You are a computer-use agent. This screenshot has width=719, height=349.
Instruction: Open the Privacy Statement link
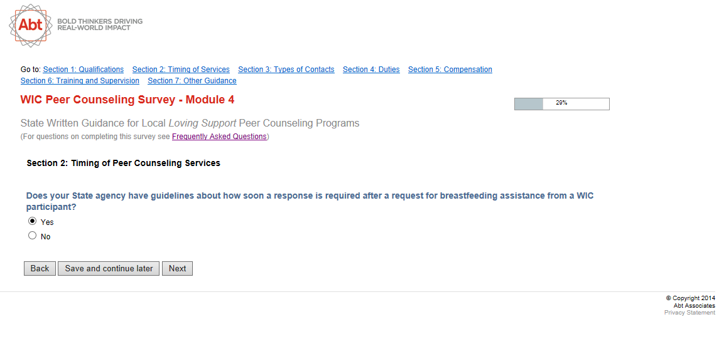pos(689,313)
